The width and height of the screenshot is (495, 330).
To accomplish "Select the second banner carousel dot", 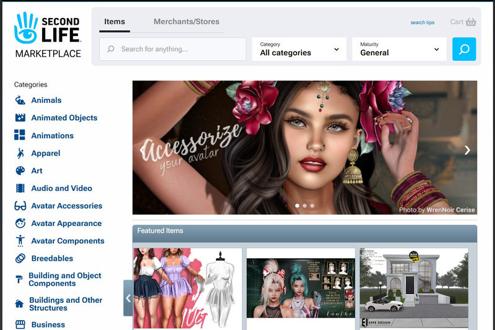I will pos(304,206).
